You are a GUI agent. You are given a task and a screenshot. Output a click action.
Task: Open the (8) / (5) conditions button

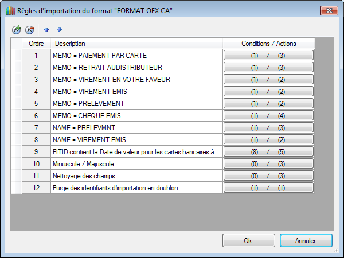(x=268, y=152)
